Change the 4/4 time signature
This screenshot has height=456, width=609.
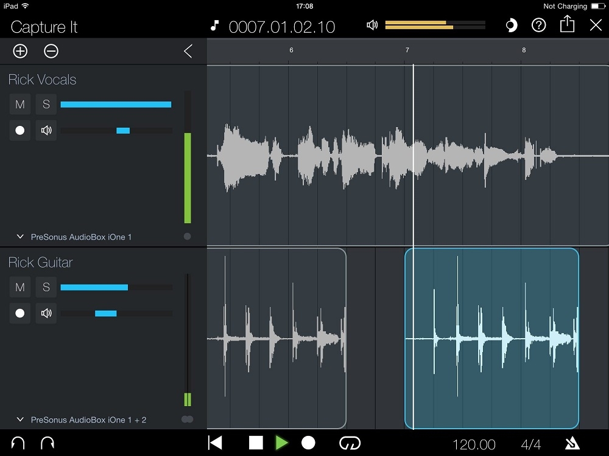click(531, 444)
